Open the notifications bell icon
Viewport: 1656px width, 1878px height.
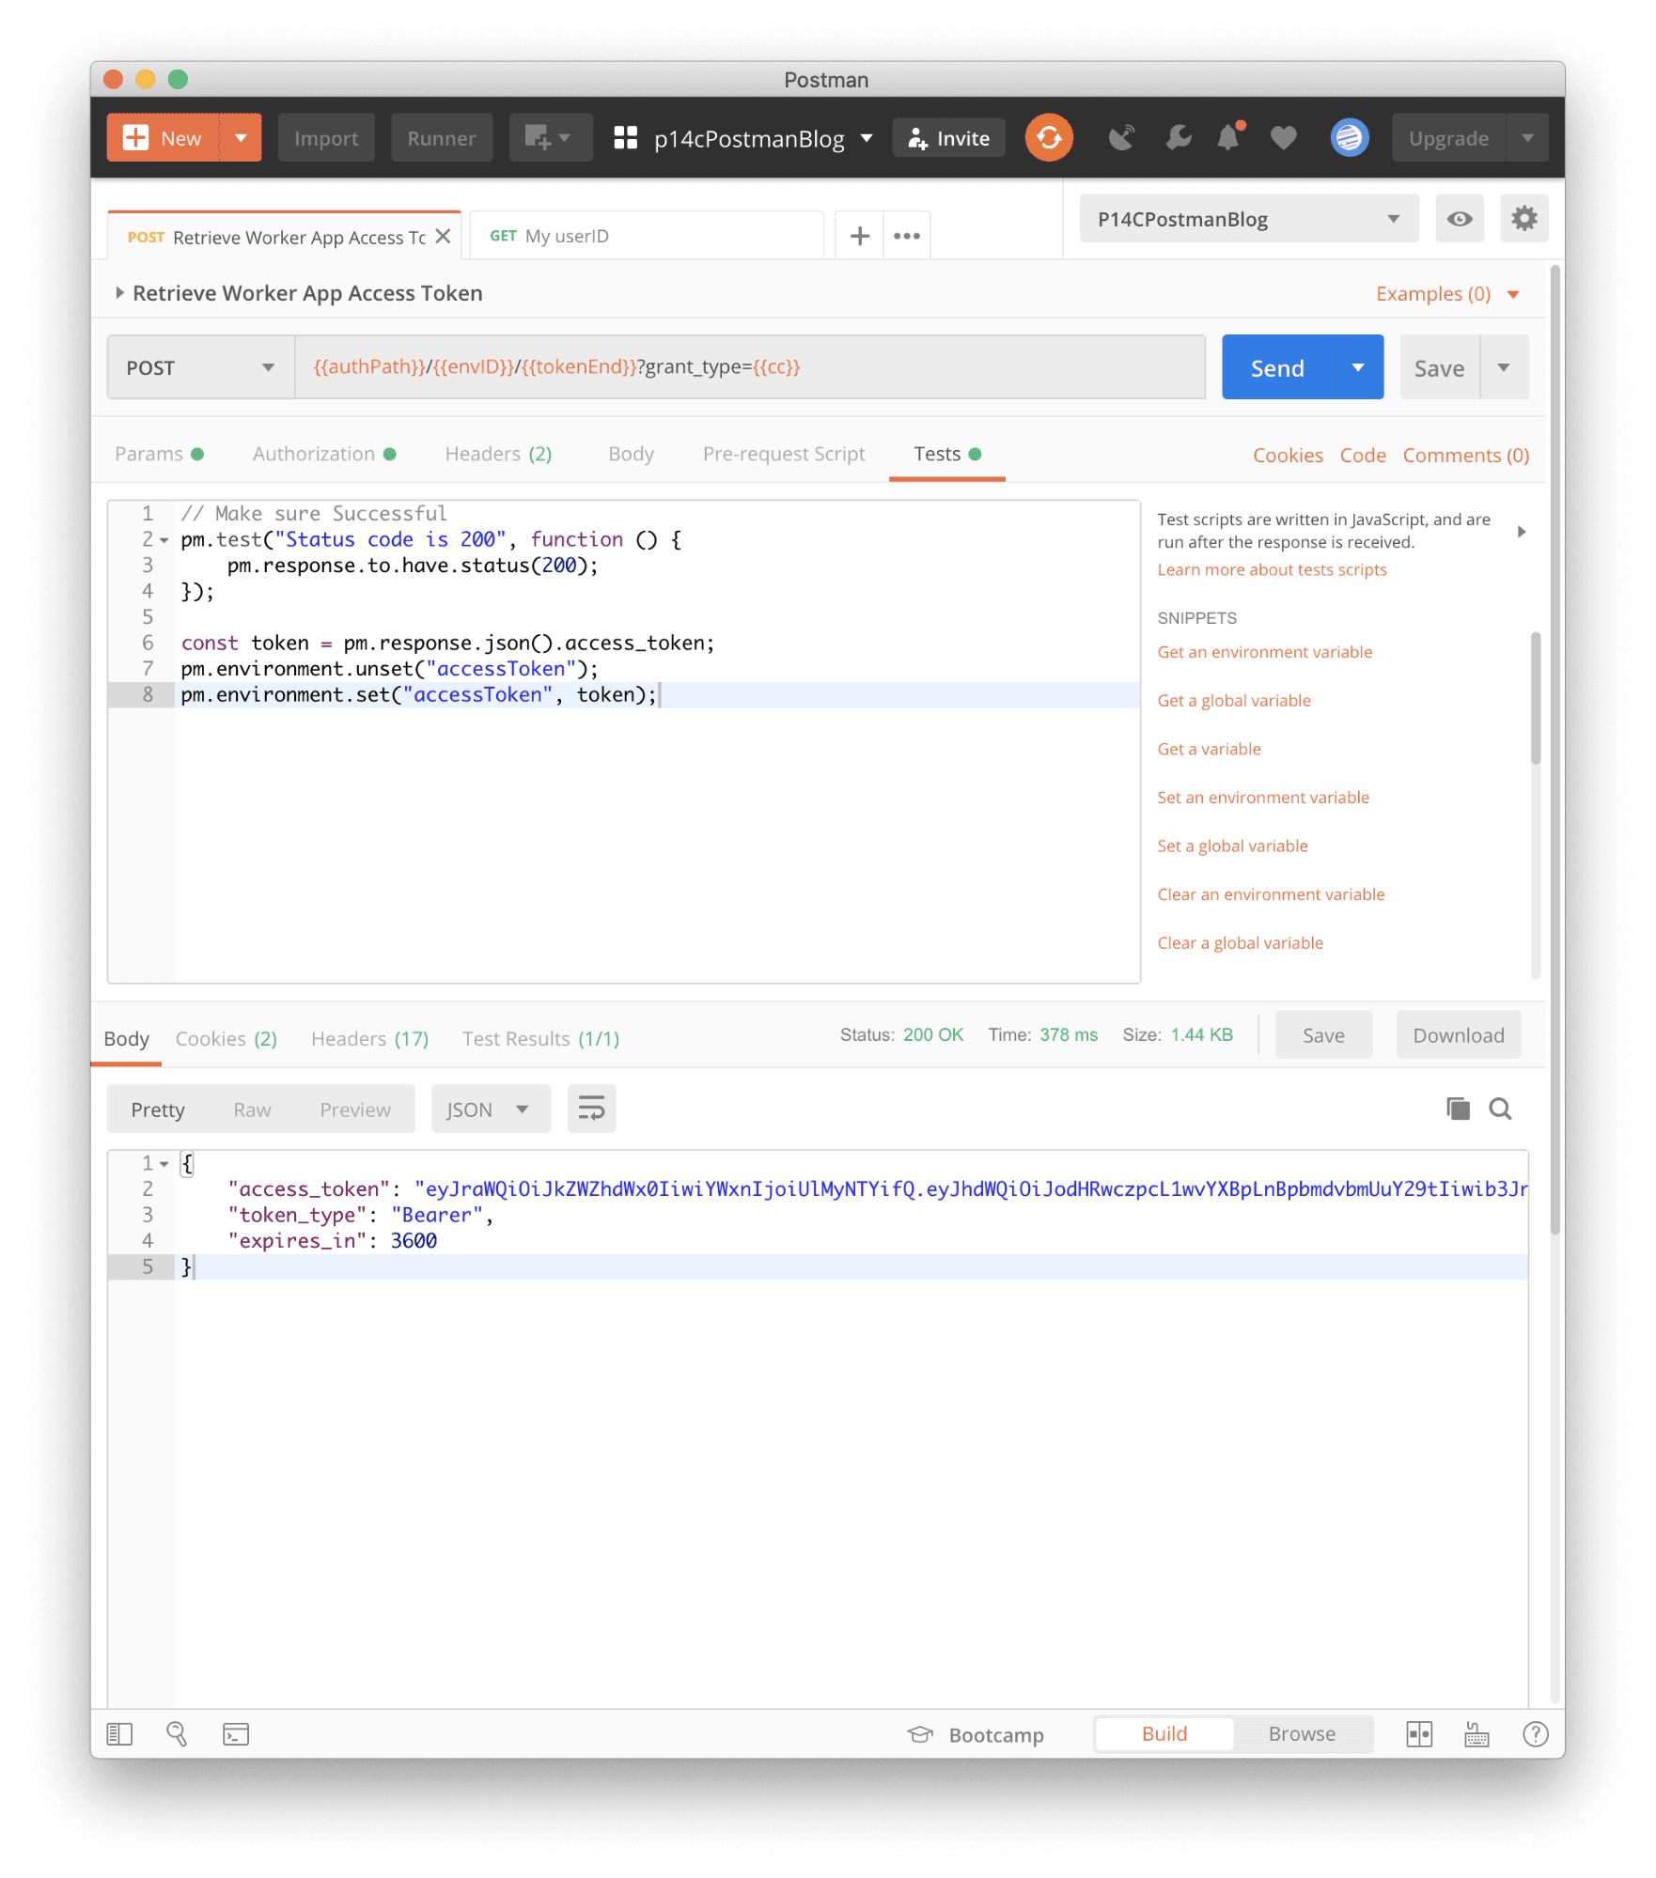[x=1229, y=137]
